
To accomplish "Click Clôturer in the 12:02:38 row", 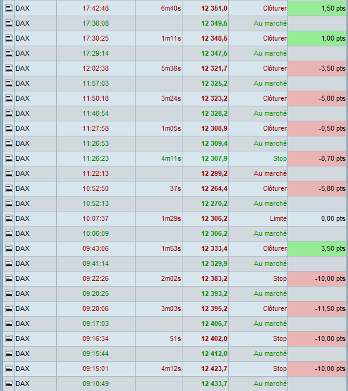I will coord(275,68).
